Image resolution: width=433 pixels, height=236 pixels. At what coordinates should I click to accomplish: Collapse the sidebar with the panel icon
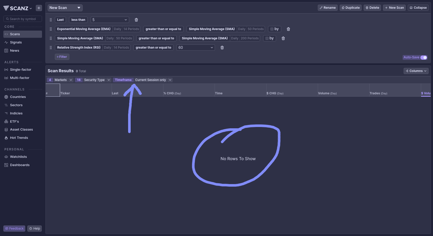pyautogui.click(x=39, y=8)
